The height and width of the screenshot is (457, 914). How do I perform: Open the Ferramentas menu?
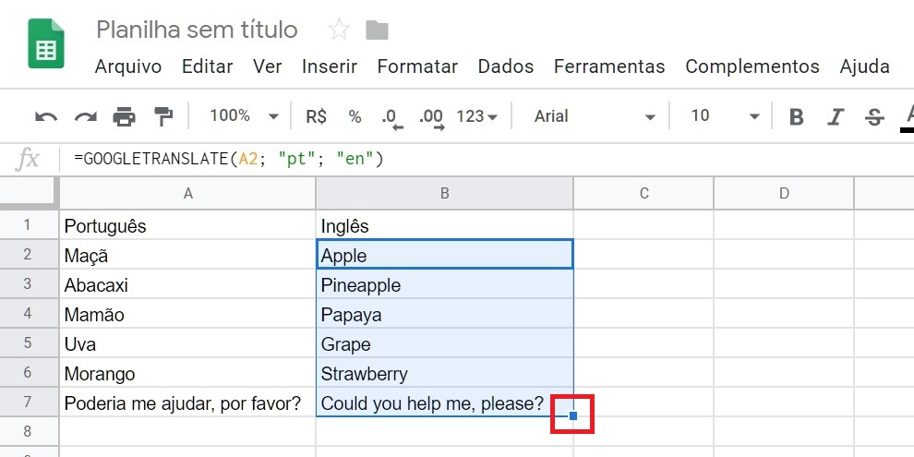click(609, 66)
